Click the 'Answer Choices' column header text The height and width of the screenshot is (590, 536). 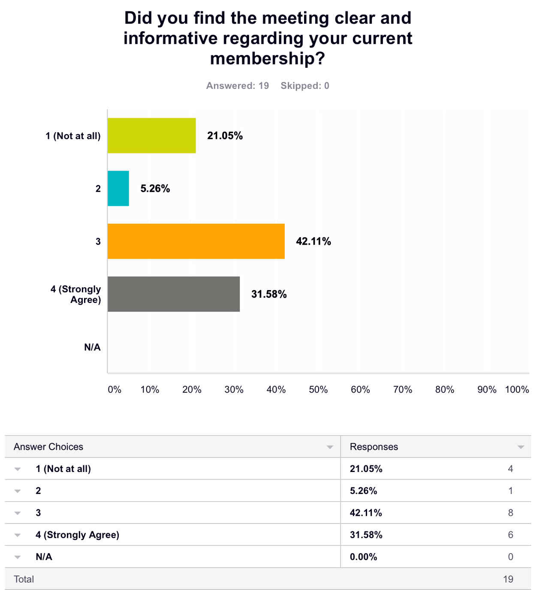(x=48, y=447)
